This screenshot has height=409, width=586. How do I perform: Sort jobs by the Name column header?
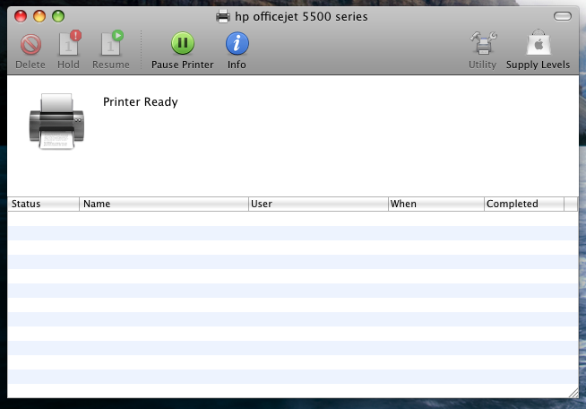[x=164, y=204]
